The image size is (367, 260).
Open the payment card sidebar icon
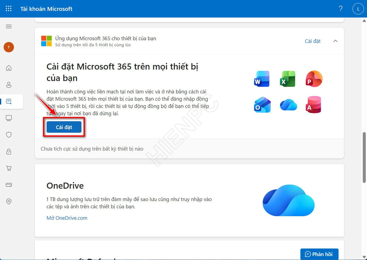coord(9,185)
